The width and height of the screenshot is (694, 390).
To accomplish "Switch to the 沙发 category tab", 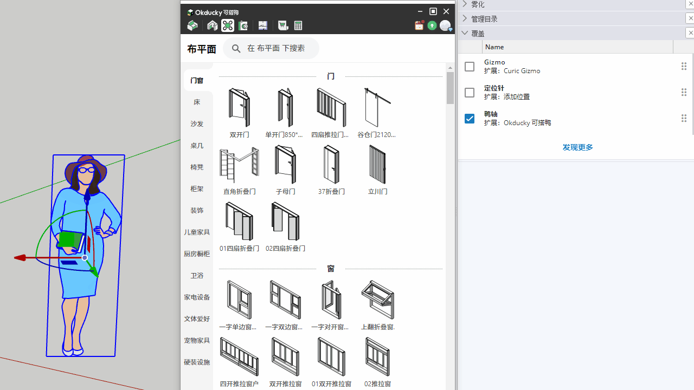I will pos(197,124).
